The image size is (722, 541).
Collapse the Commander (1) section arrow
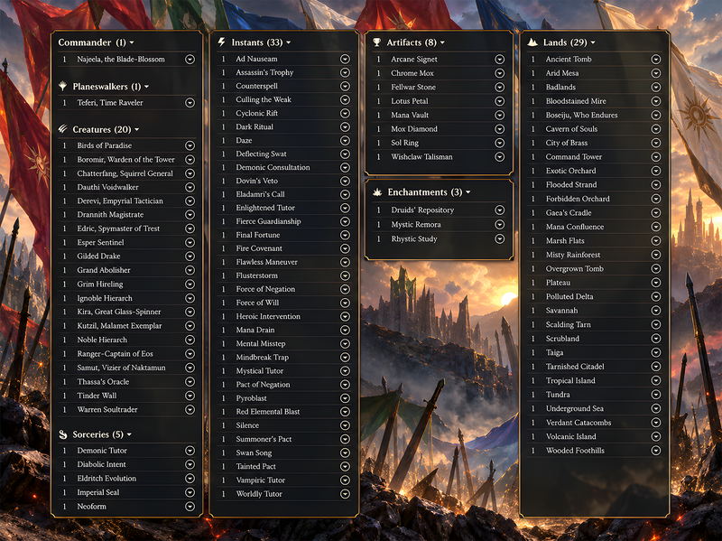pos(132,42)
